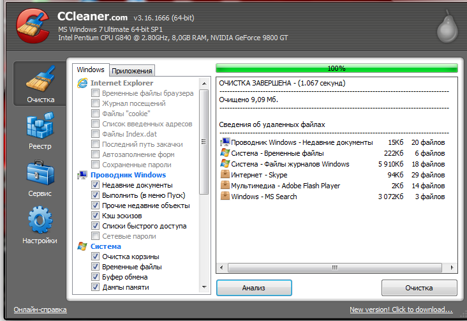Enable Файлы Index.dat checkbox

pos(95,134)
